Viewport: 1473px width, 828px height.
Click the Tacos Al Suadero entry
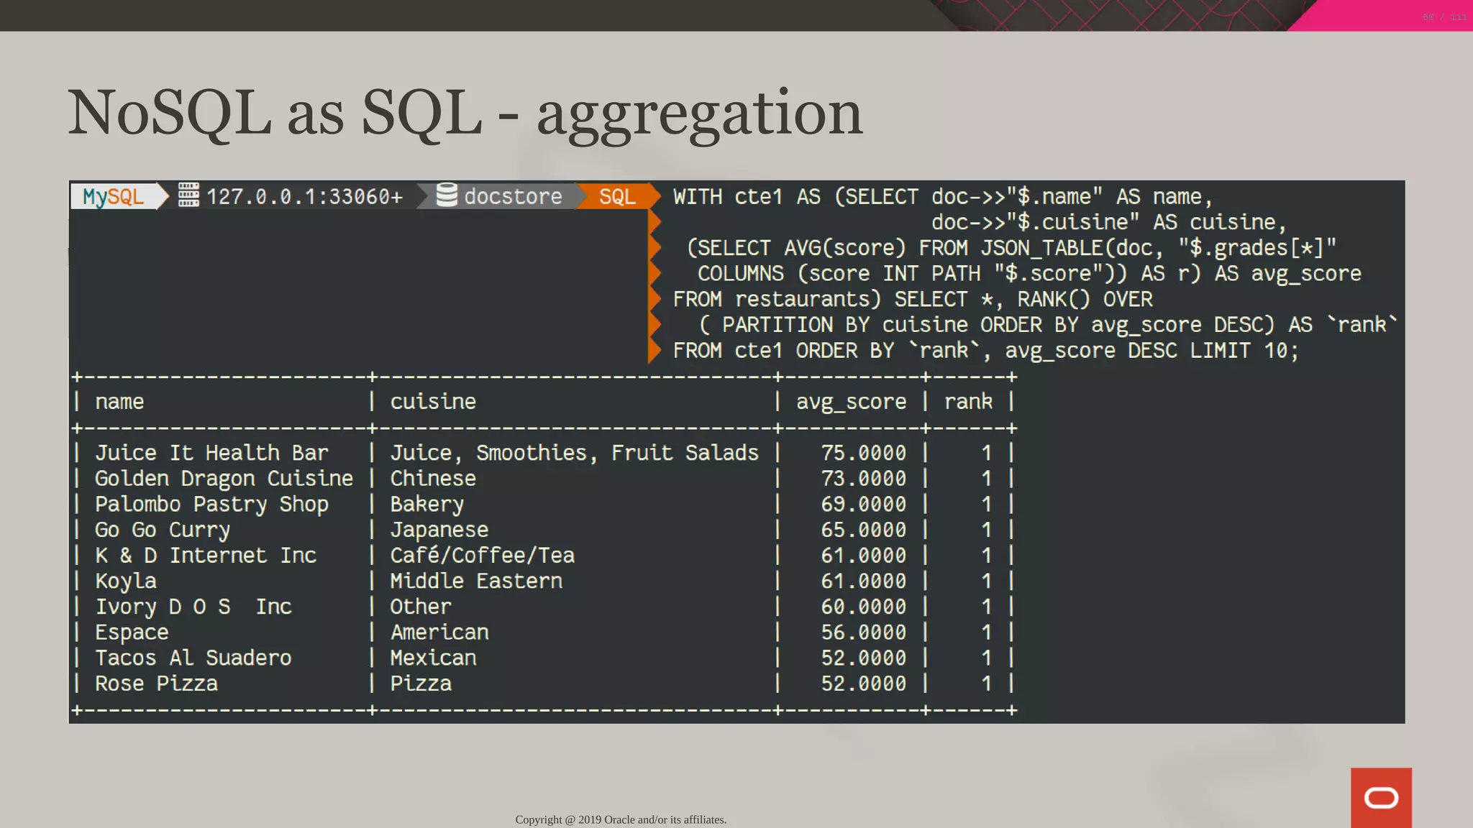(x=193, y=658)
